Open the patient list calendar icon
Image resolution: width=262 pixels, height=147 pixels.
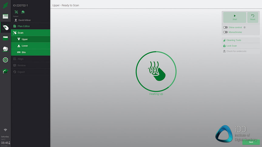pos(5,17)
